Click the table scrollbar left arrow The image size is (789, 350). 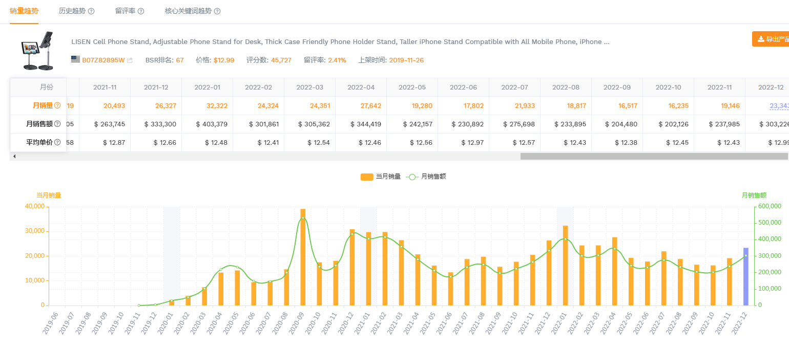[14, 156]
